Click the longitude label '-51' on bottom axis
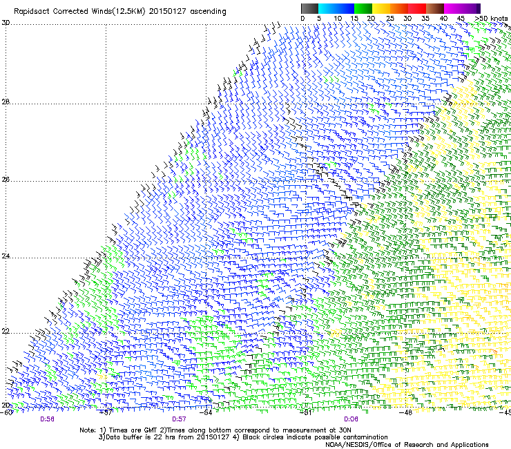511x449 pixels. (306, 412)
